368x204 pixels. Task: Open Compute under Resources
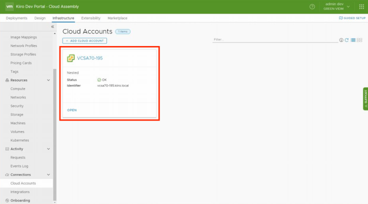pyautogui.click(x=18, y=88)
